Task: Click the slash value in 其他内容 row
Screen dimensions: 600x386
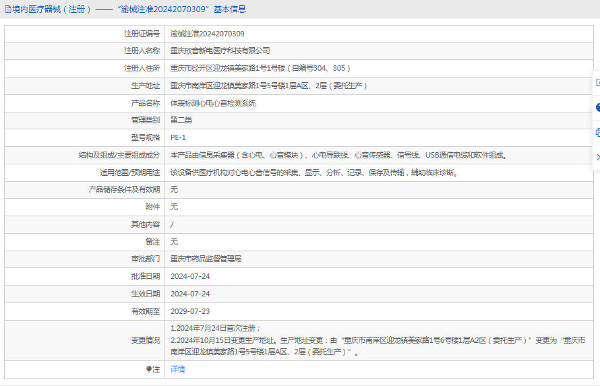Action: pyautogui.click(x=172, y=225)
